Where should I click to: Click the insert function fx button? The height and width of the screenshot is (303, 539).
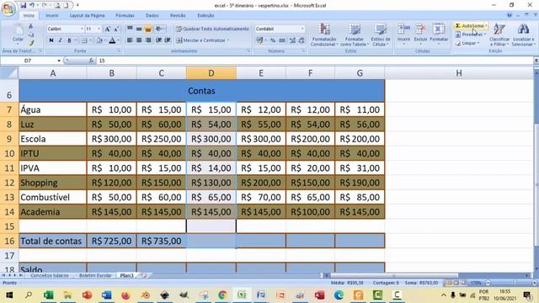91,61
